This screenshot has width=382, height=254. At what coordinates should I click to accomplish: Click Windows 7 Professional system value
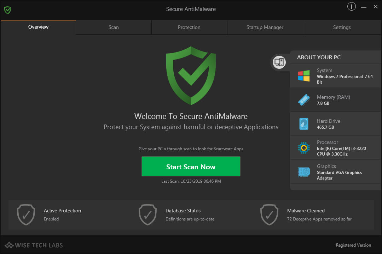click(345, 79)
